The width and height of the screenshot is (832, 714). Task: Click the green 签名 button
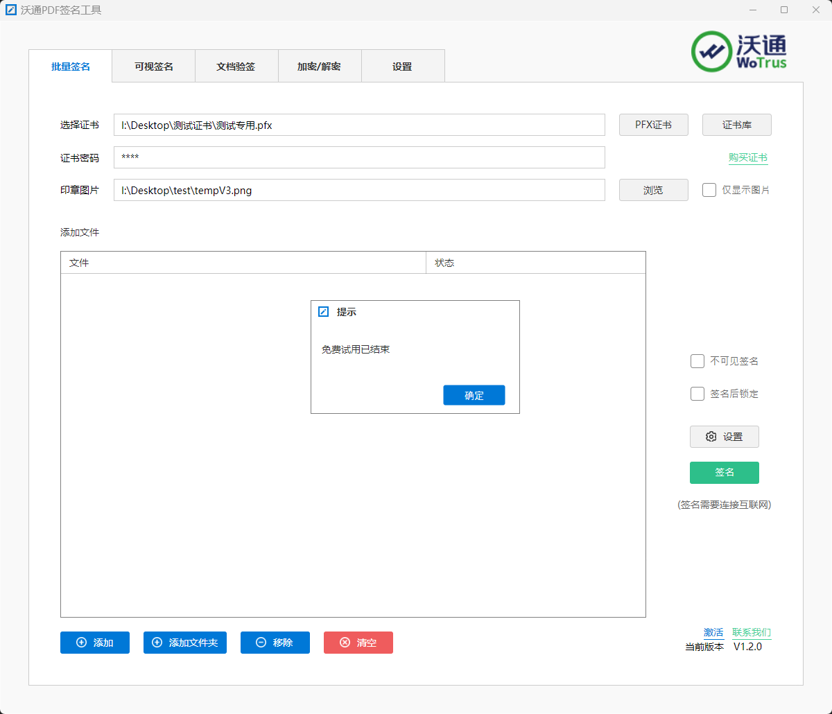724,473
